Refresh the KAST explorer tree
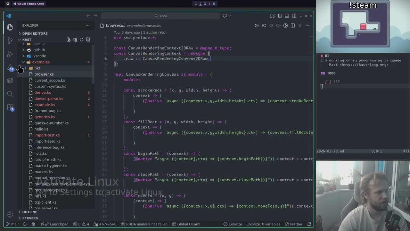Image resolution: width=410 pixels, height=231 pixels. (82, 39)
